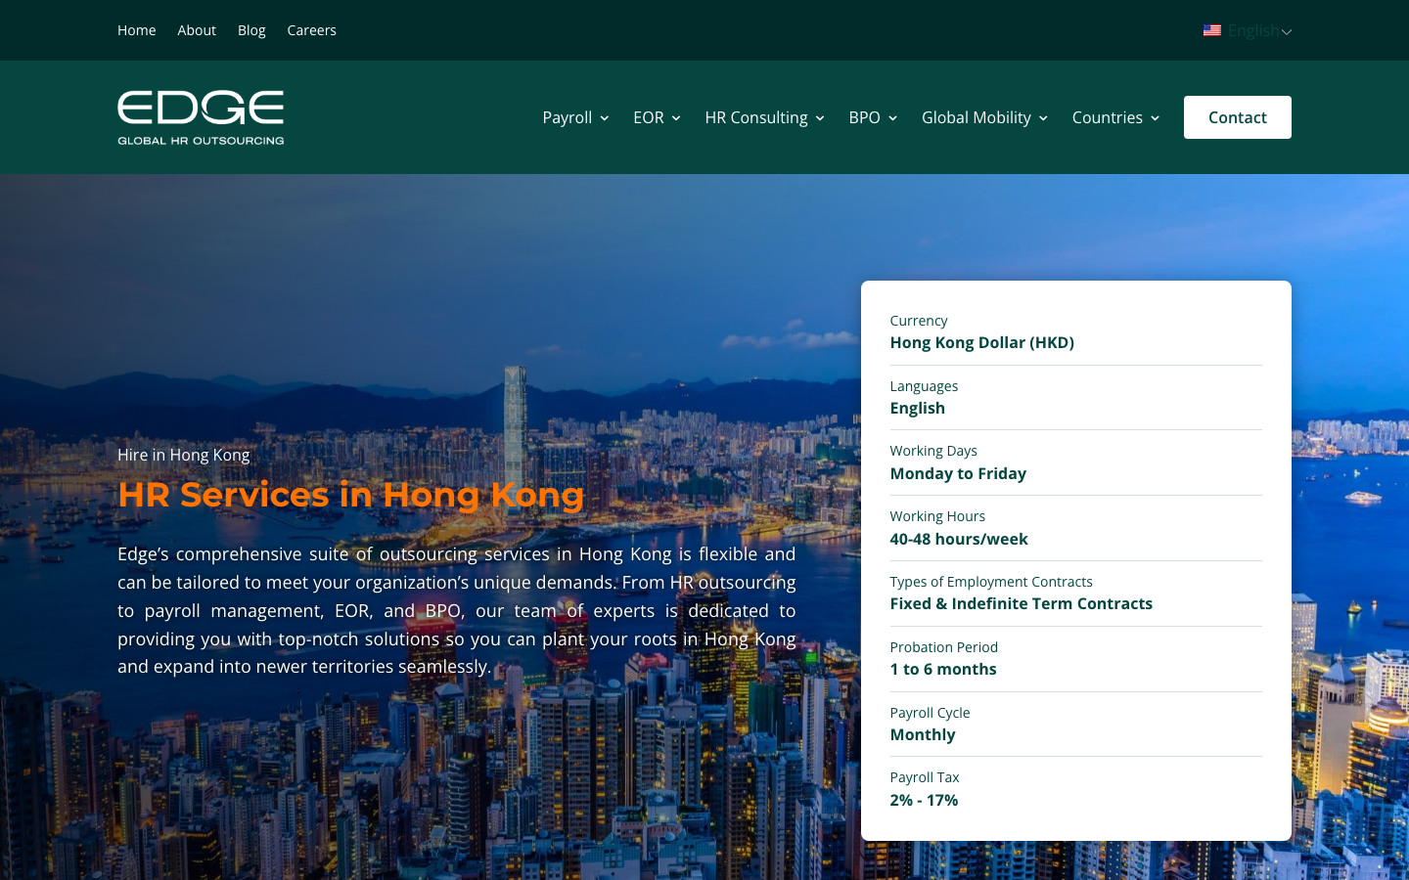Expand the HR Consulting menu
Image resolution: width=1409 pixels, height=880 pixels.
coord(764,117)
